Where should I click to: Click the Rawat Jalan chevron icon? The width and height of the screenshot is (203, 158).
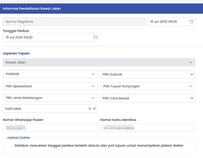click(191, 62)
